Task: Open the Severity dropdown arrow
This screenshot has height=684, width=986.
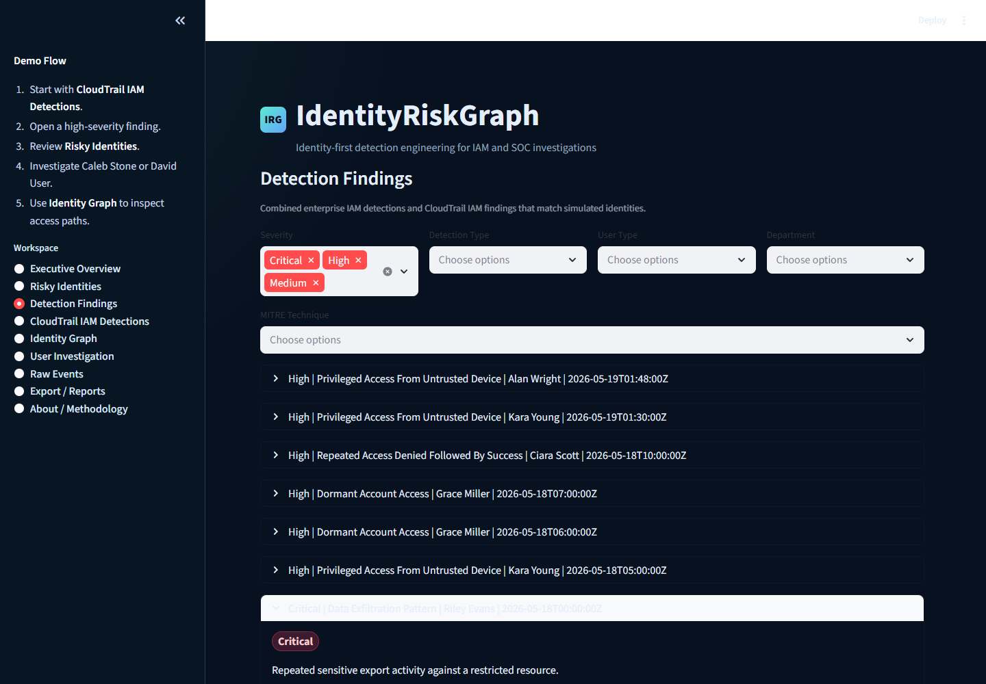Action: pos(404,272)
